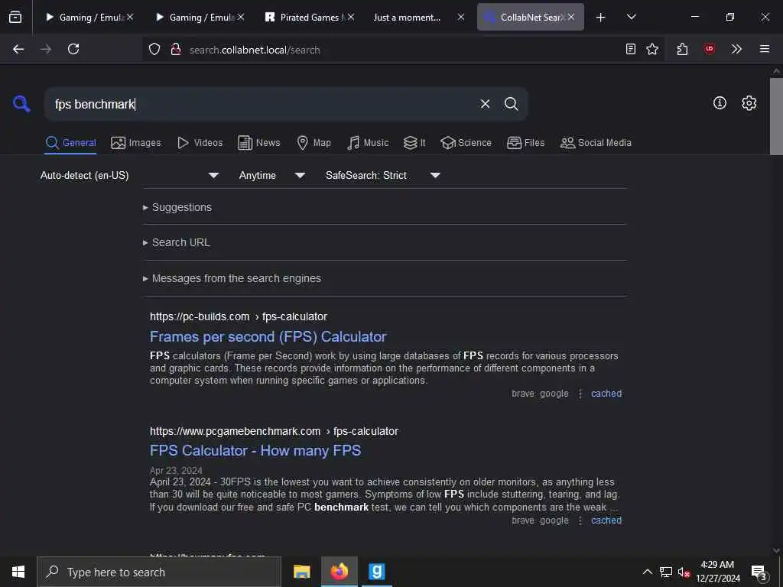This screenshot has width=783, height=587.
Task: Open more options dots for pcgamebenchmark result
Action: [580, 521]
